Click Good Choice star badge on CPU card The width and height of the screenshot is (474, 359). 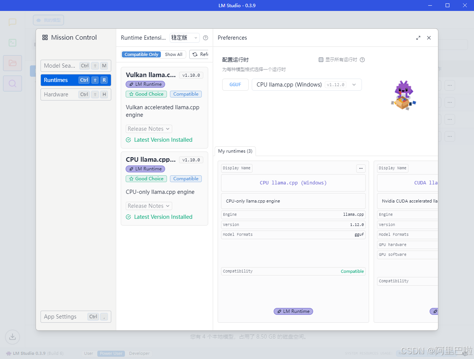click(146, 179)
